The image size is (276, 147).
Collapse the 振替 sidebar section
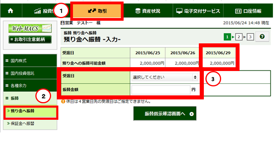tap(30, 98)
